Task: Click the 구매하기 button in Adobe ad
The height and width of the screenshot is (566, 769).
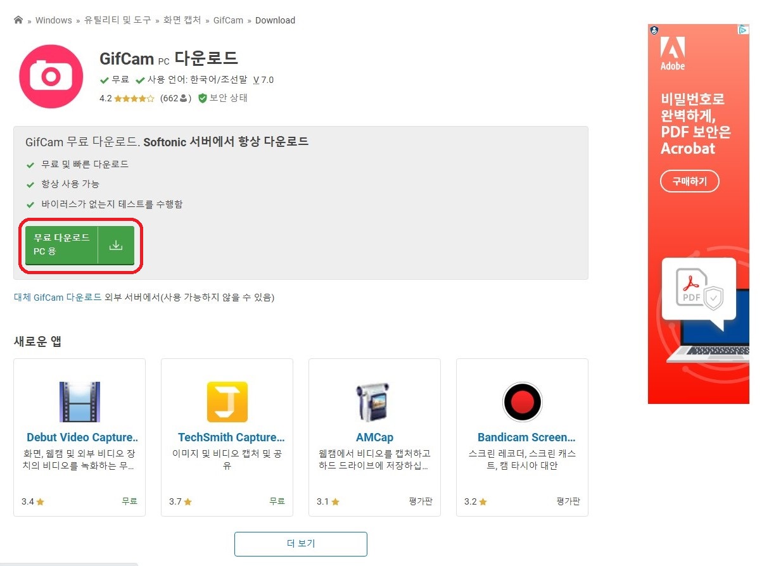Action: click(x=690, y=182)
